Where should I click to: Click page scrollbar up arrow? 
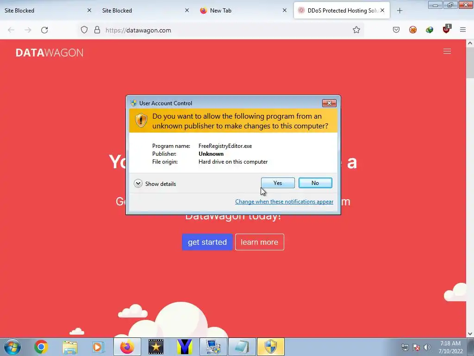(x=470, y=43)
